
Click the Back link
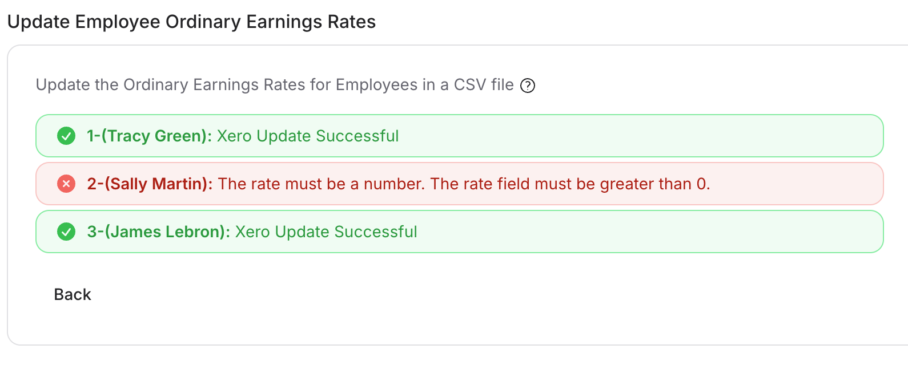coord(72,294)
